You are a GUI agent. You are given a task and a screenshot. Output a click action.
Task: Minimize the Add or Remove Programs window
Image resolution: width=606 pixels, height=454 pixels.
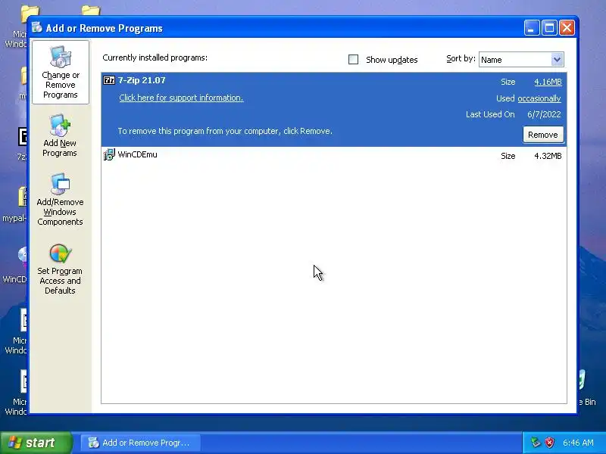coord(532,28)
